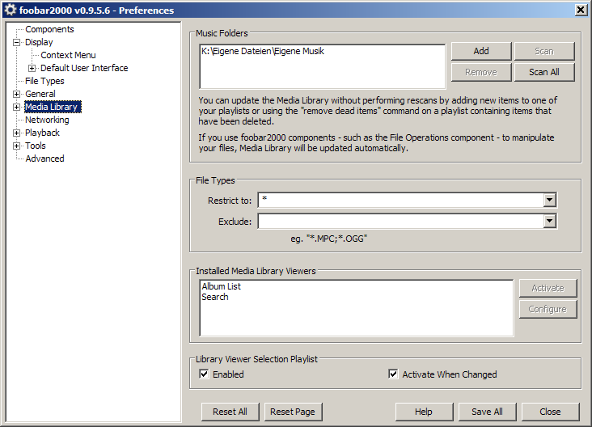Click the foobar2000 gear icon in title bar

point(11,10)
